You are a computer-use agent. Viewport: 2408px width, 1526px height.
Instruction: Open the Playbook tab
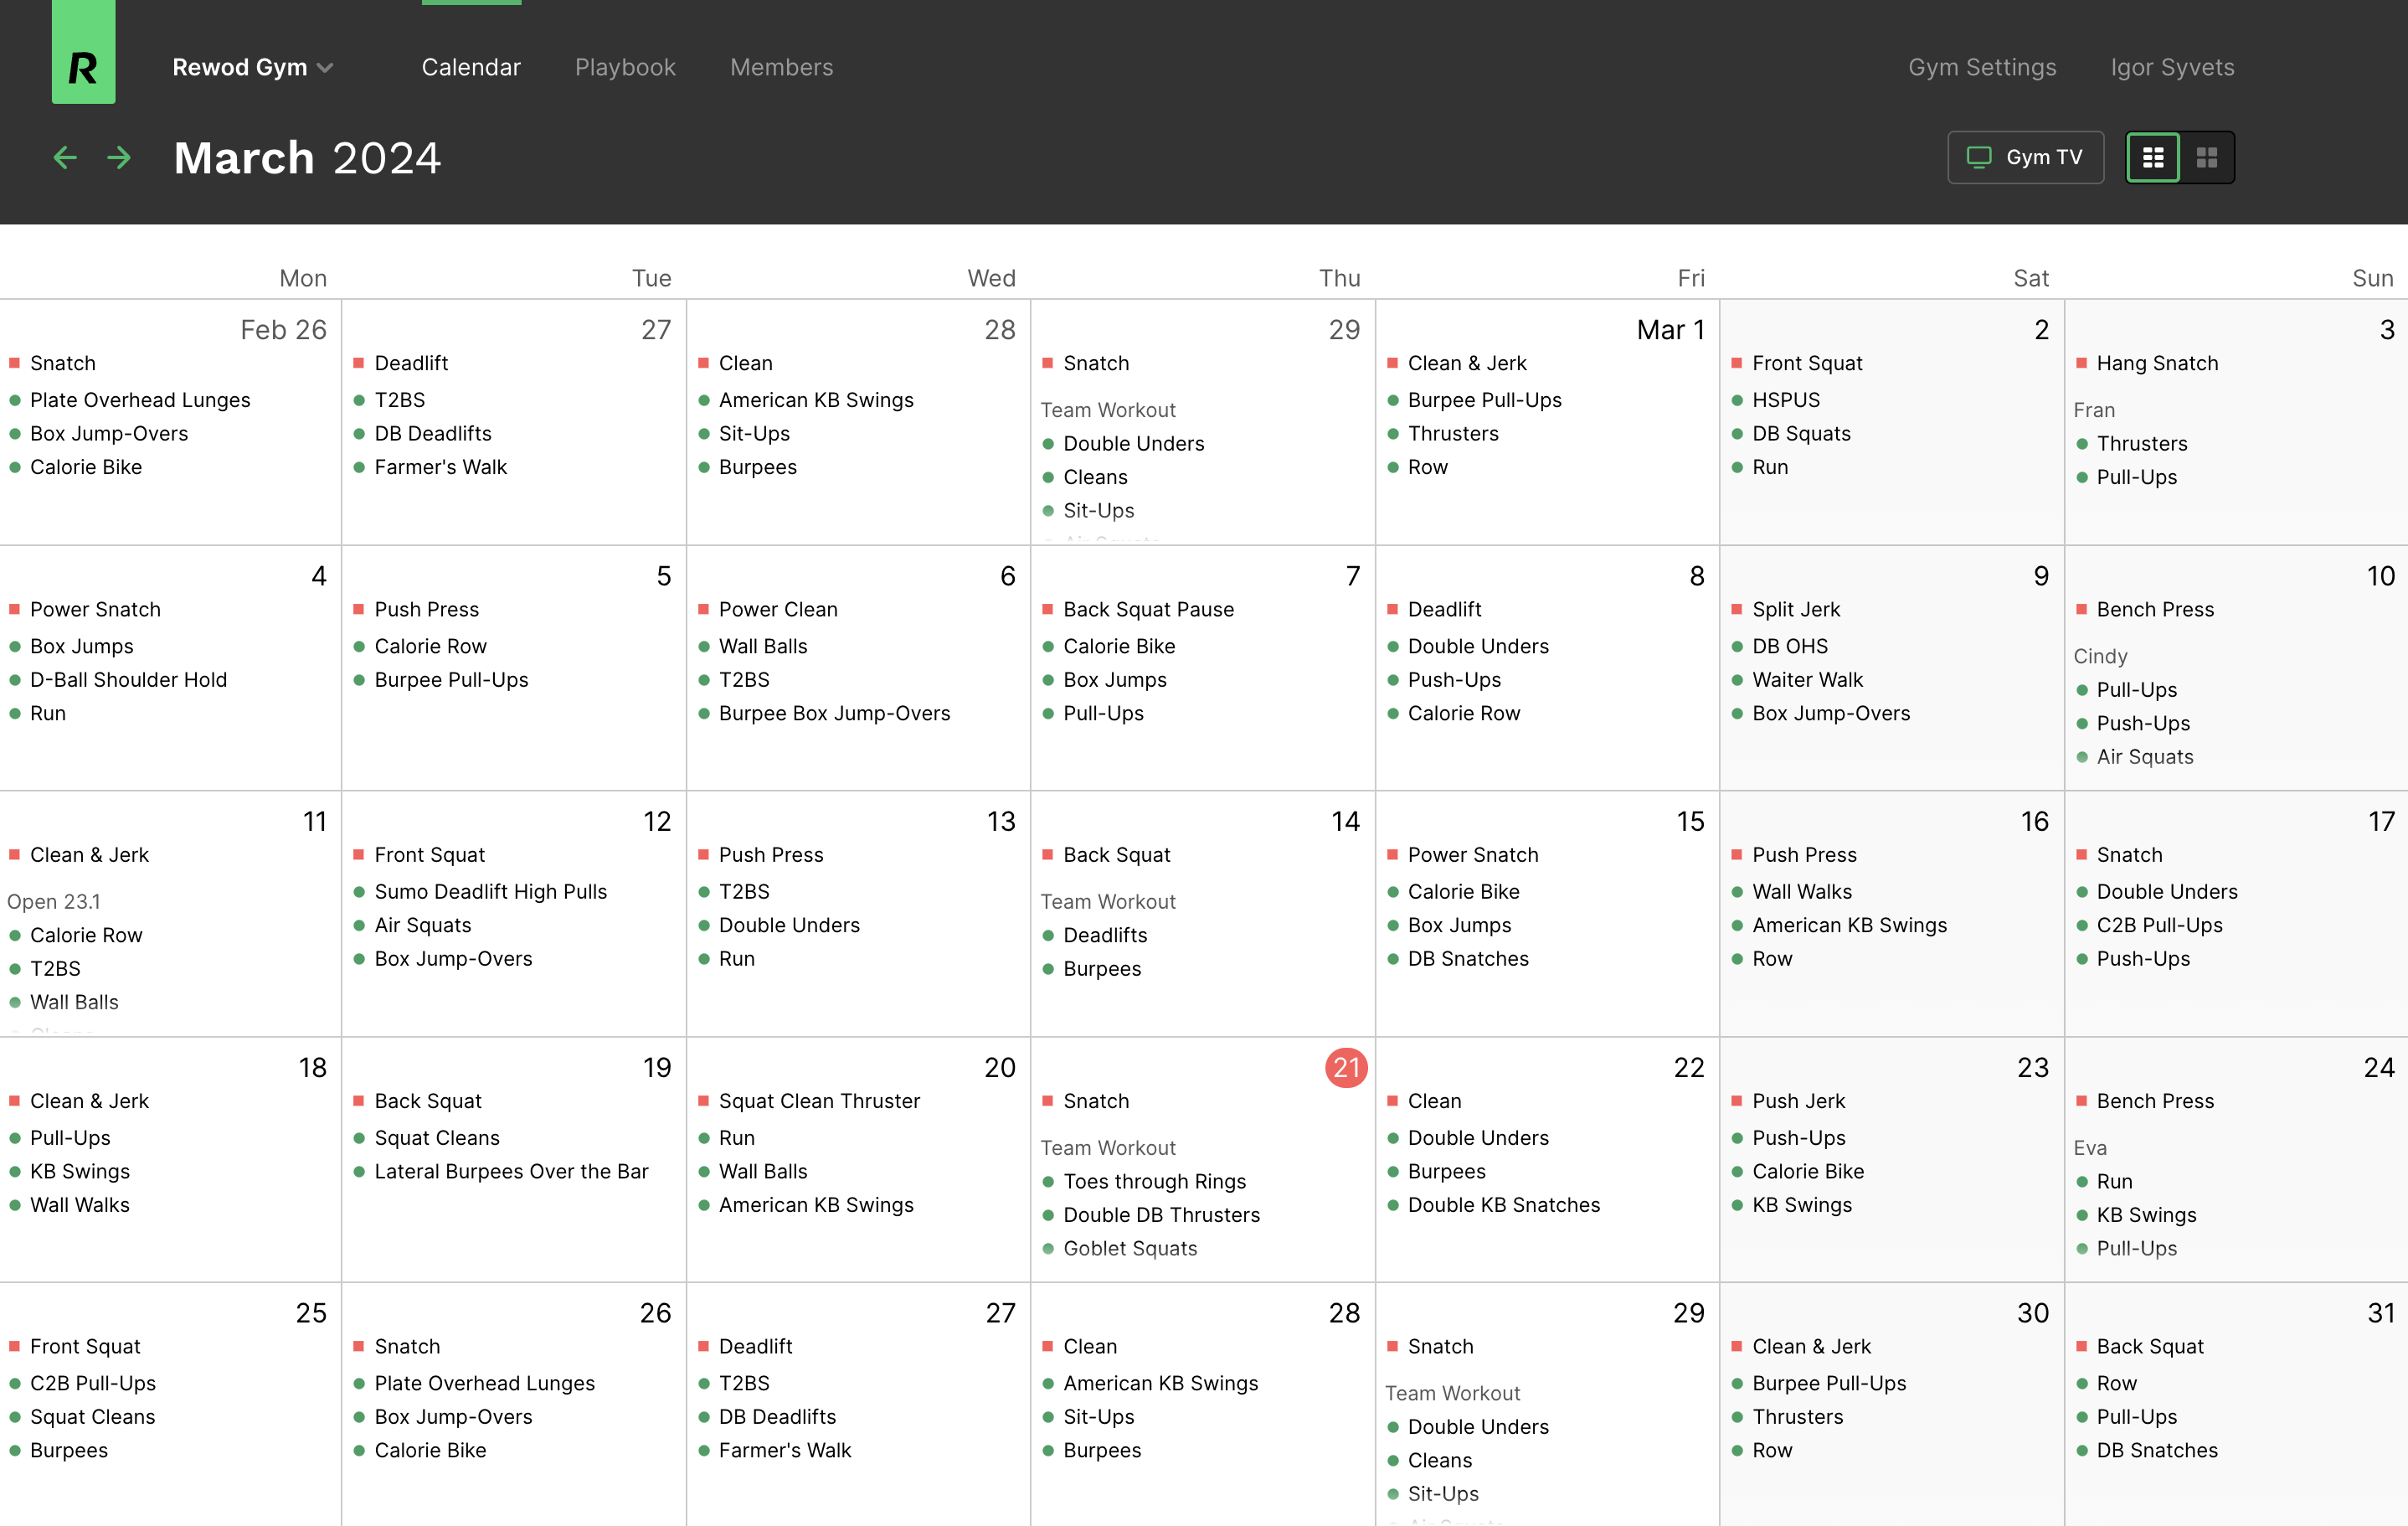click(625, 67)
